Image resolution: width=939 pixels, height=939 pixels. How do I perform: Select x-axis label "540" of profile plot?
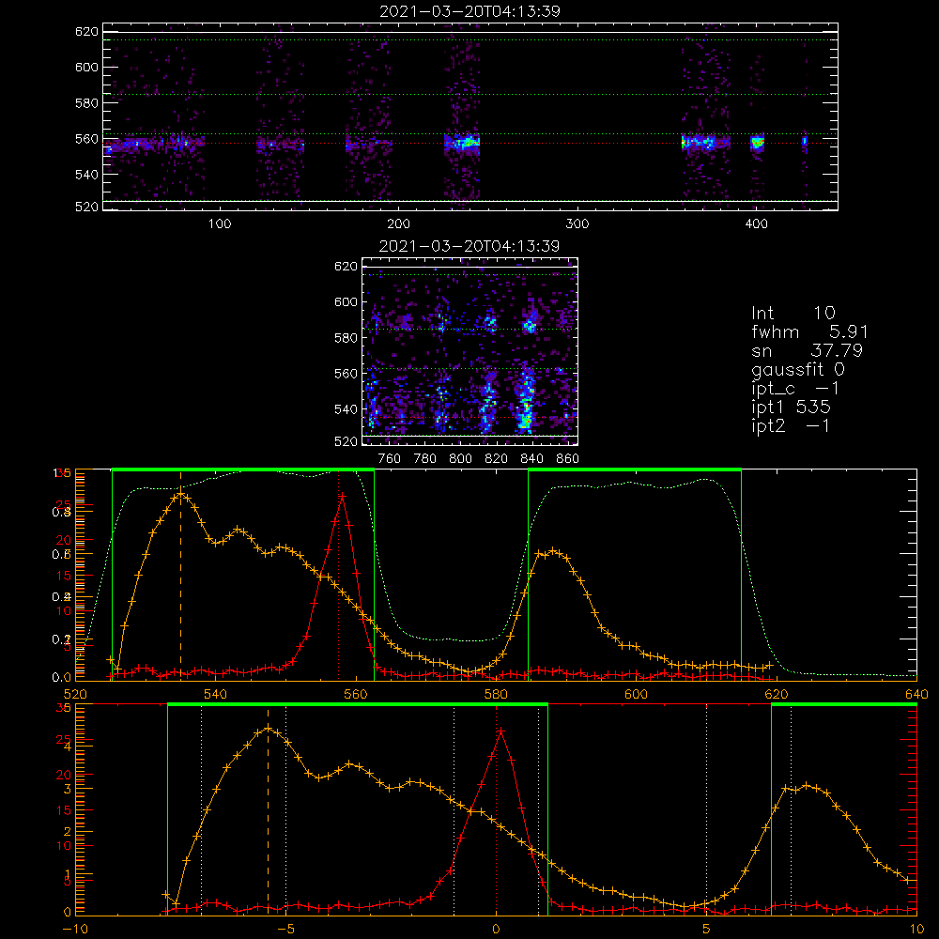pos(216,694)
